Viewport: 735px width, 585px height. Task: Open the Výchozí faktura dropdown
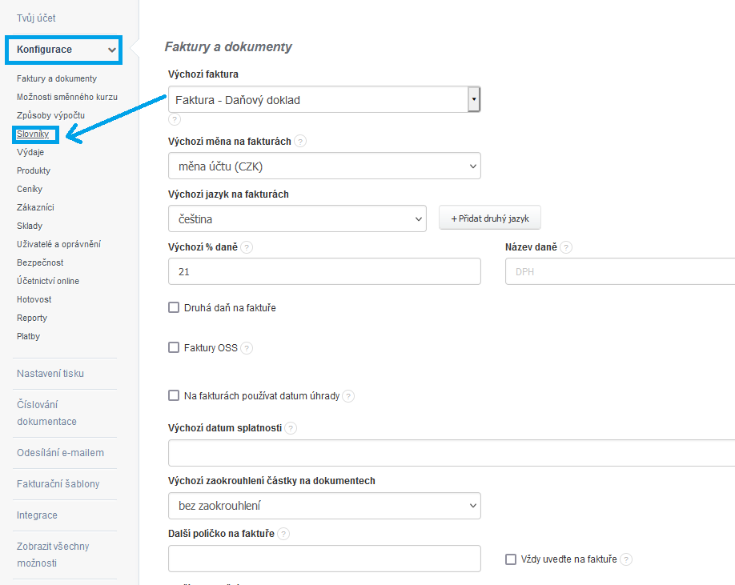[324, 100]
